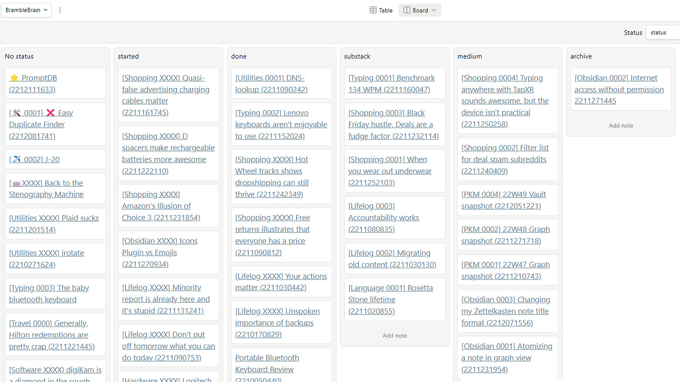Open Filter list for deal spam subreddits
The height and width of the screenshot is (382, 680).
(x=508, y=159)
